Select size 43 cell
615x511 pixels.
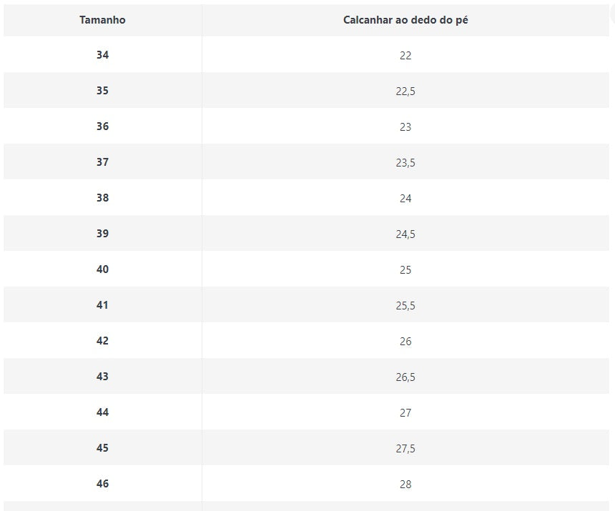click(x=102, y=377)
